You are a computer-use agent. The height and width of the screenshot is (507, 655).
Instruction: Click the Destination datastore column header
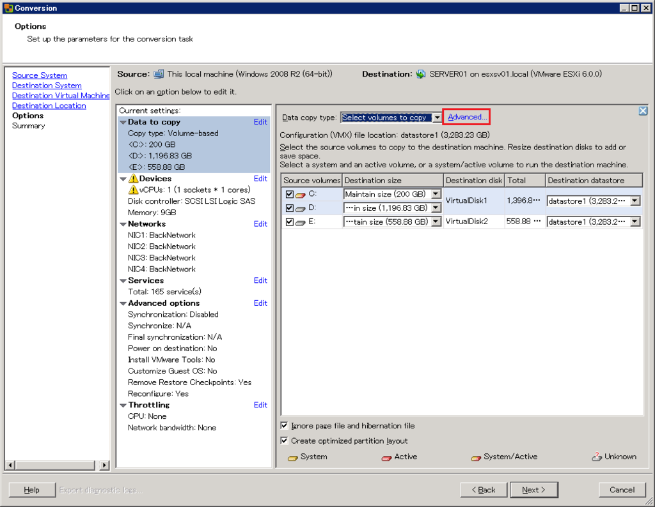594,181
